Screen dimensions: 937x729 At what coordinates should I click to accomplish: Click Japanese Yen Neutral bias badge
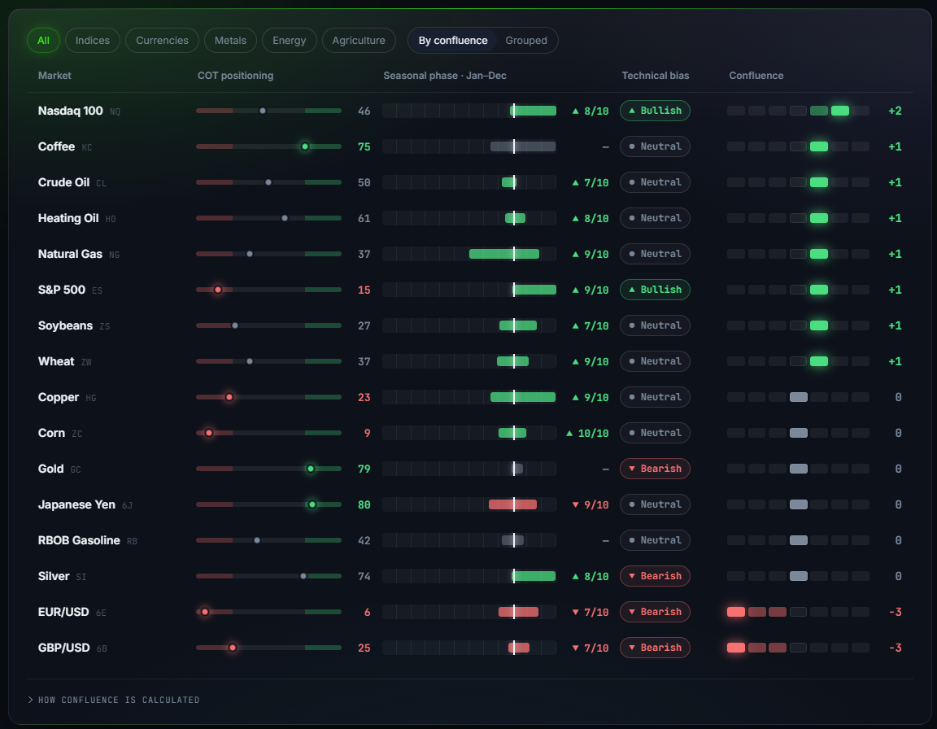pos(655,504)
